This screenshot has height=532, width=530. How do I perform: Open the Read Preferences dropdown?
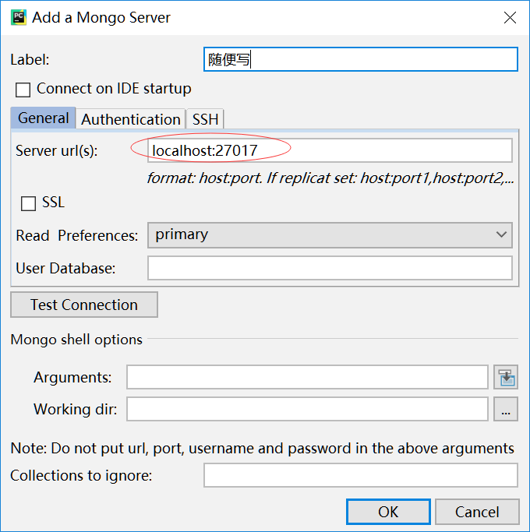point(329,234)
